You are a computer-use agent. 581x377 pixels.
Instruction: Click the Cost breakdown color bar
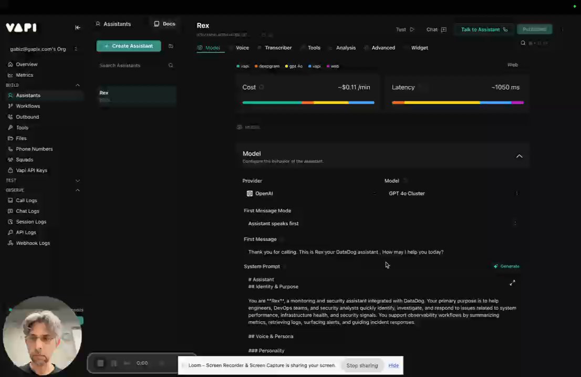(x=308, y=102)
